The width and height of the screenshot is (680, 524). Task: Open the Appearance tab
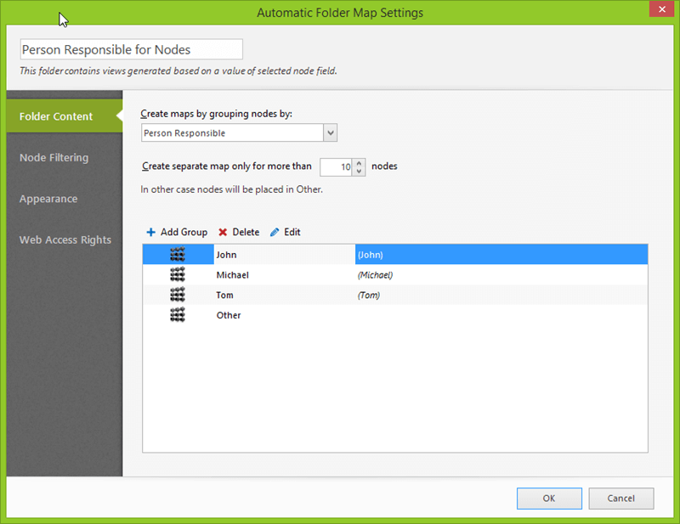tap(48, 199)
